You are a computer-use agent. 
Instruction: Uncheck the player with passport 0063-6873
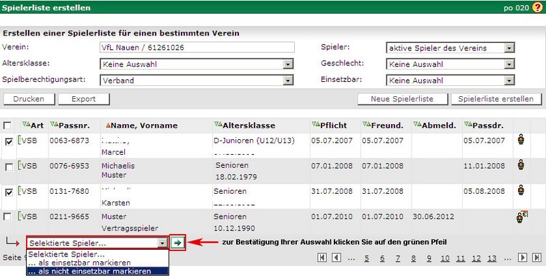pyautogui.click(x=8, y=142)
